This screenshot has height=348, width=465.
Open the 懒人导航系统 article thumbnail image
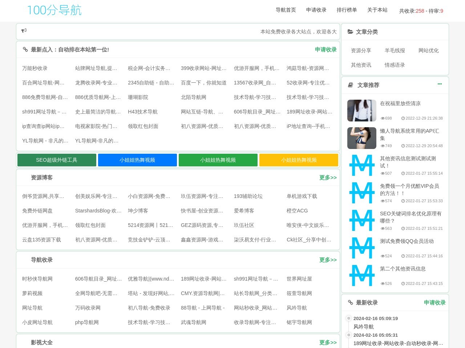click(x=361, y=138)
